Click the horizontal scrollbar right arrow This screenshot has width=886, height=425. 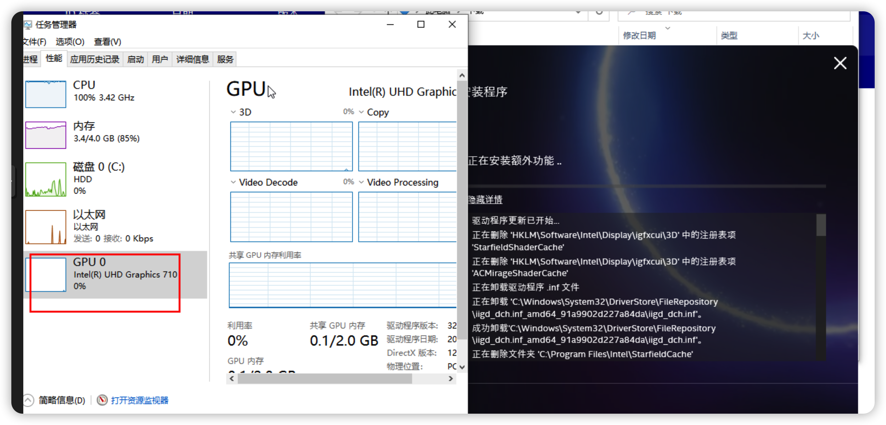coord(451,379)
